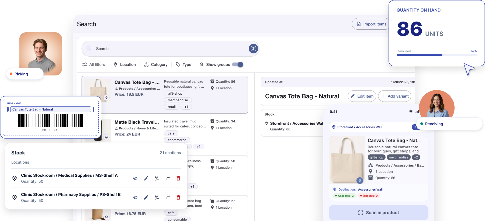Screen dimensions: 485x221
Task: Transfer stock from PS-Shelf B location
Action: [168, 198]
